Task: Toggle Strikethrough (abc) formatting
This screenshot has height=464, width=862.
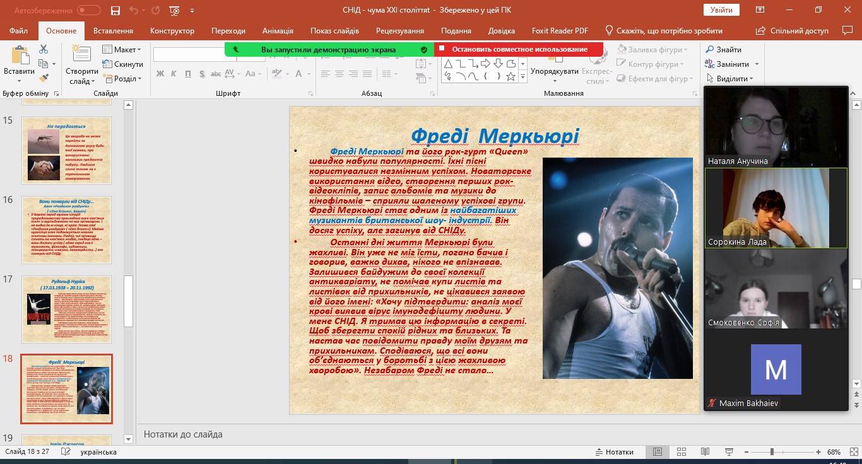Action: 216,74
